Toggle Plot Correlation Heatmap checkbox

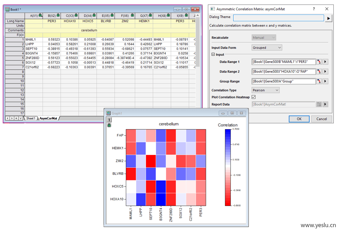[x=253, y=97]
